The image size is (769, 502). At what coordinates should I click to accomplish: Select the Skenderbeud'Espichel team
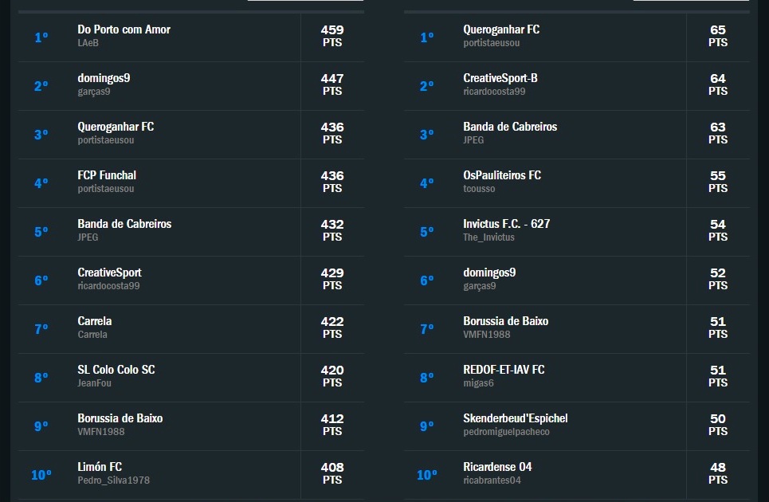pos(577,426)
